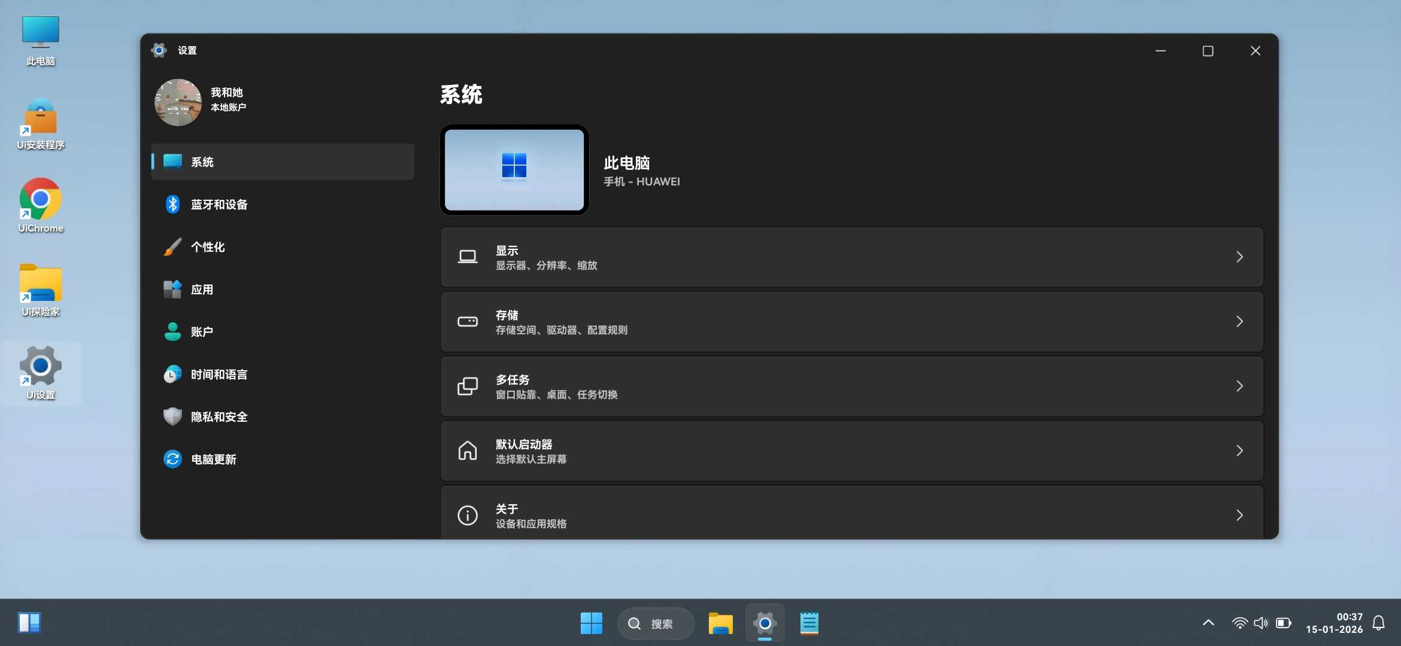This screenshot has height=646, width=1401.
Task: Expand the 显示 row chevron
Action: 1239,257
